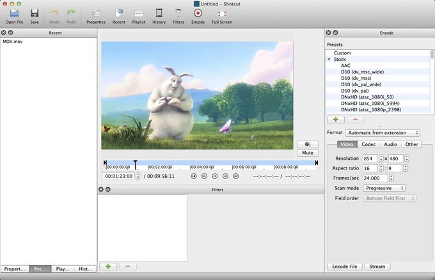Screen dimensions: 435x280
Task: Switch to the Playlist bottom tab
Action: 63,269
